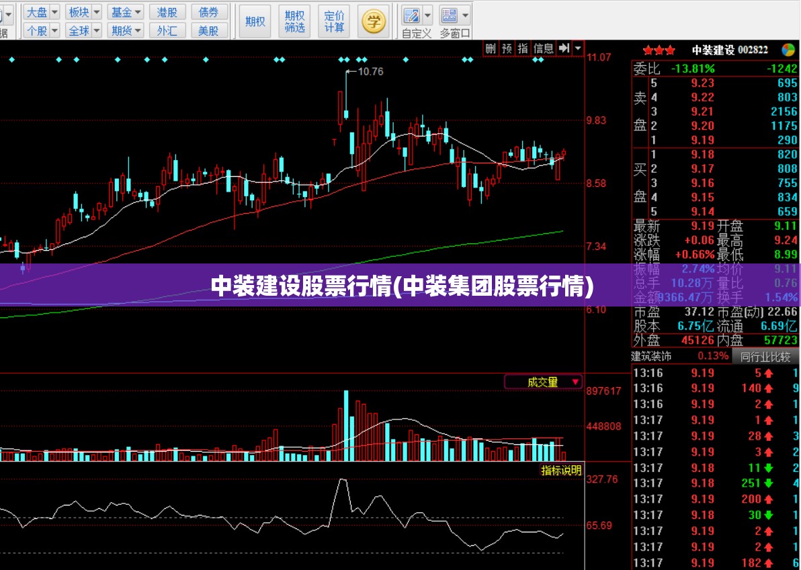
Task: Click the 外盘 value 45126
Action: click(698, 341)
